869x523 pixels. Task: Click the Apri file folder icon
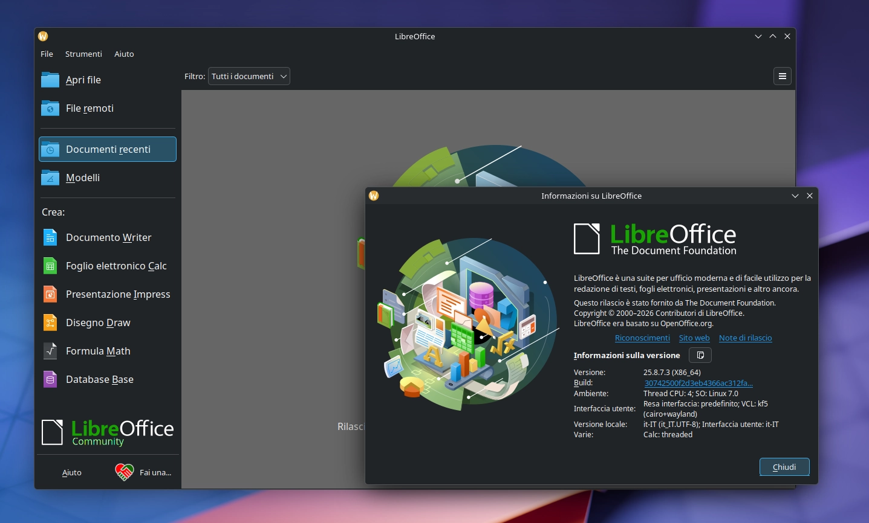click(50, 80)
